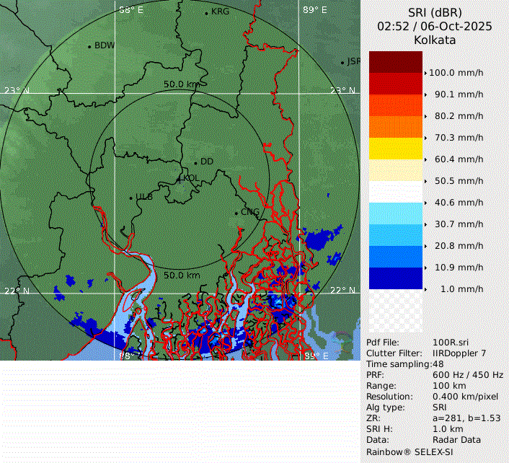
Task: Select the 02:52 / 06-Oct-2025 timestamp
Action: click(435, 26)
